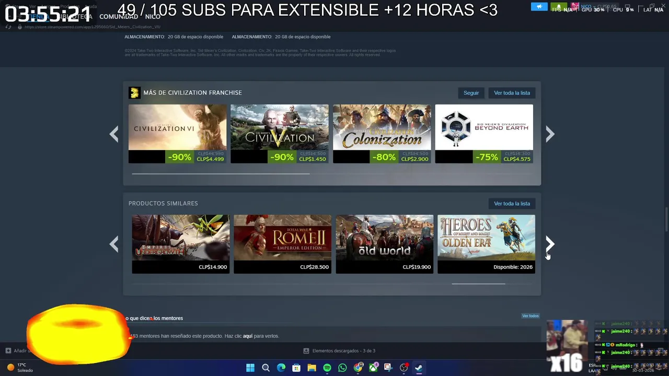Click franchise 'Ver toda la lista' button
This screenshot has width=669, height=376.
point(512,93)
